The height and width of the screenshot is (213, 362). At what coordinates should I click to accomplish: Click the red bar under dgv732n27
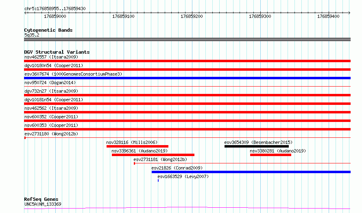(x=187, y=95)
